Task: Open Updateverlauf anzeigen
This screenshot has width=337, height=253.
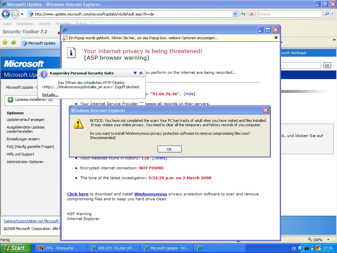Action: pos(26,120)
